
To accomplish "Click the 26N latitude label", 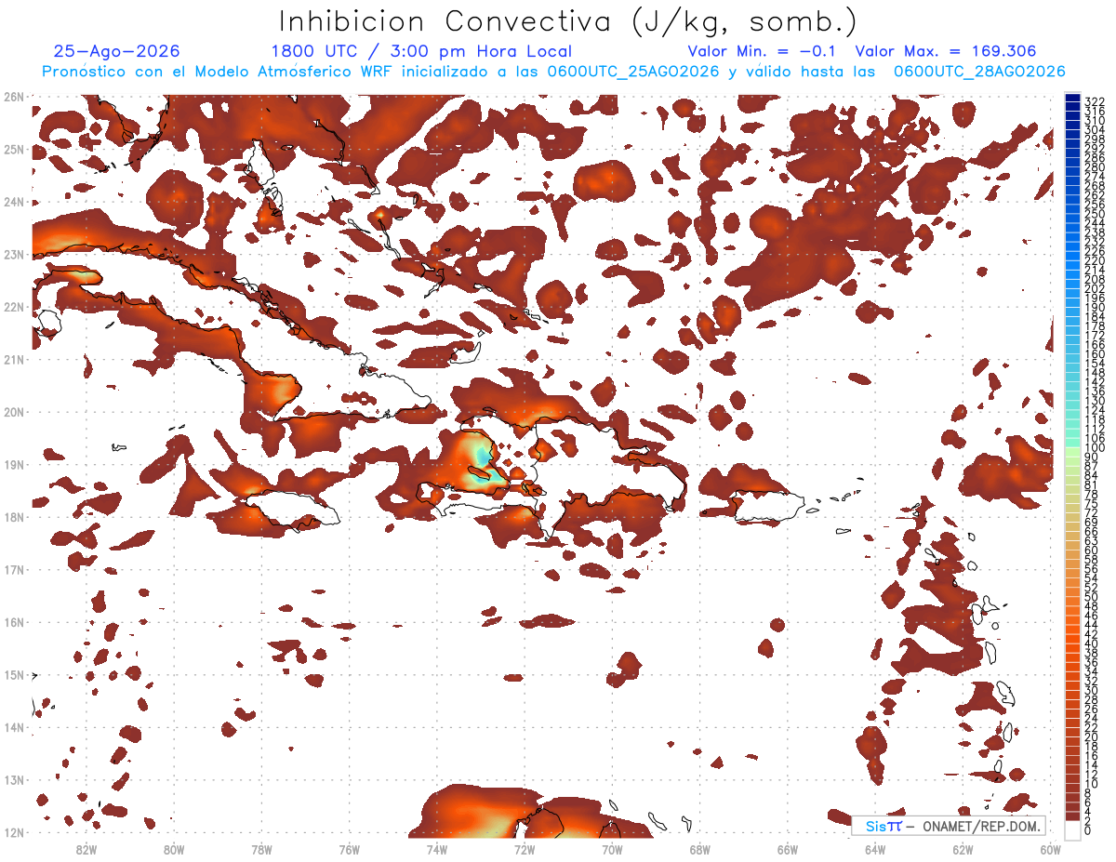I will click(13, 97).
